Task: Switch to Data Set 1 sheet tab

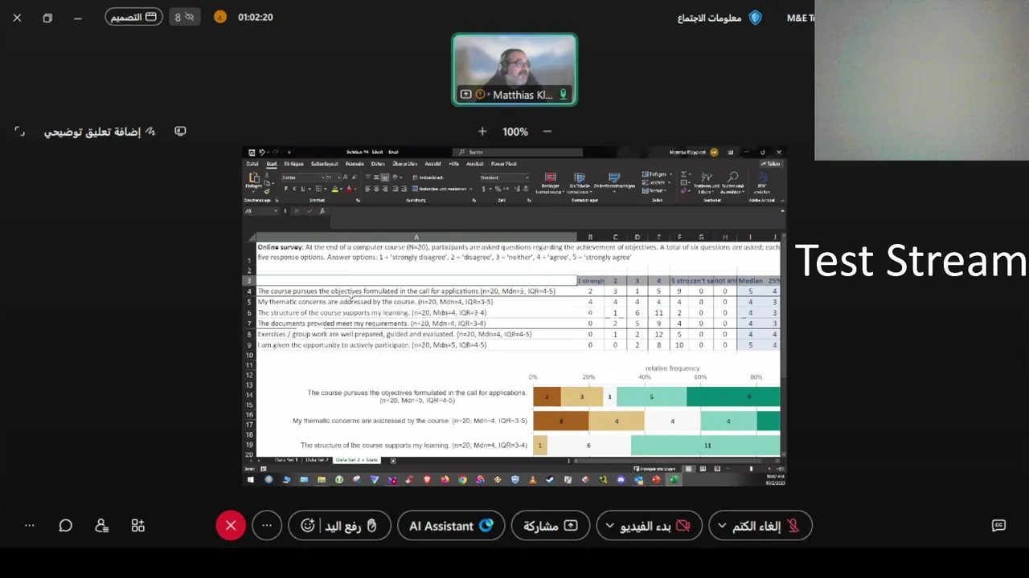Action: coord(286,460)
